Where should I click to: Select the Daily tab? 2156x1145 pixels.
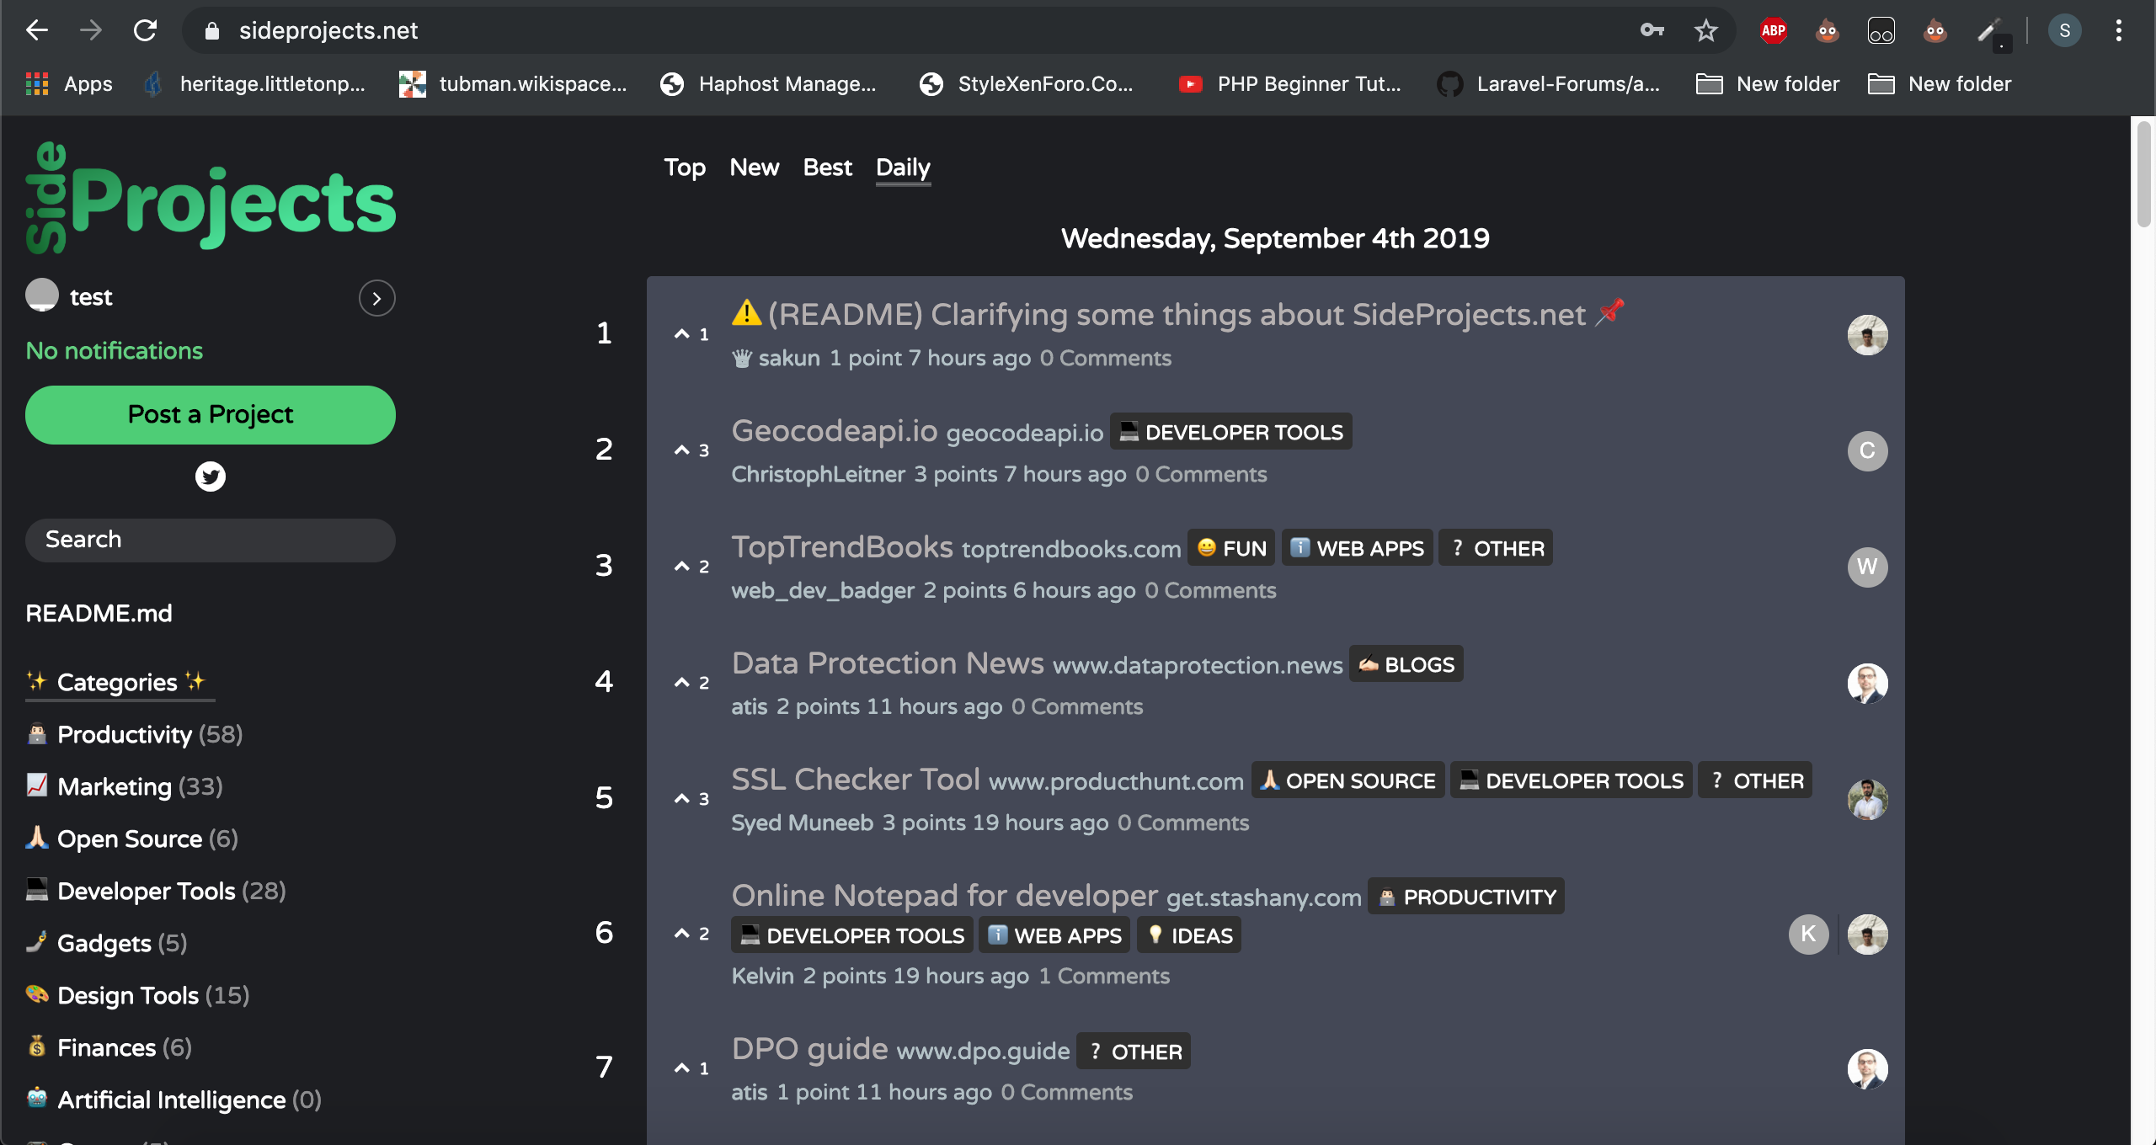pyautogui.click(x=903, y=168)
